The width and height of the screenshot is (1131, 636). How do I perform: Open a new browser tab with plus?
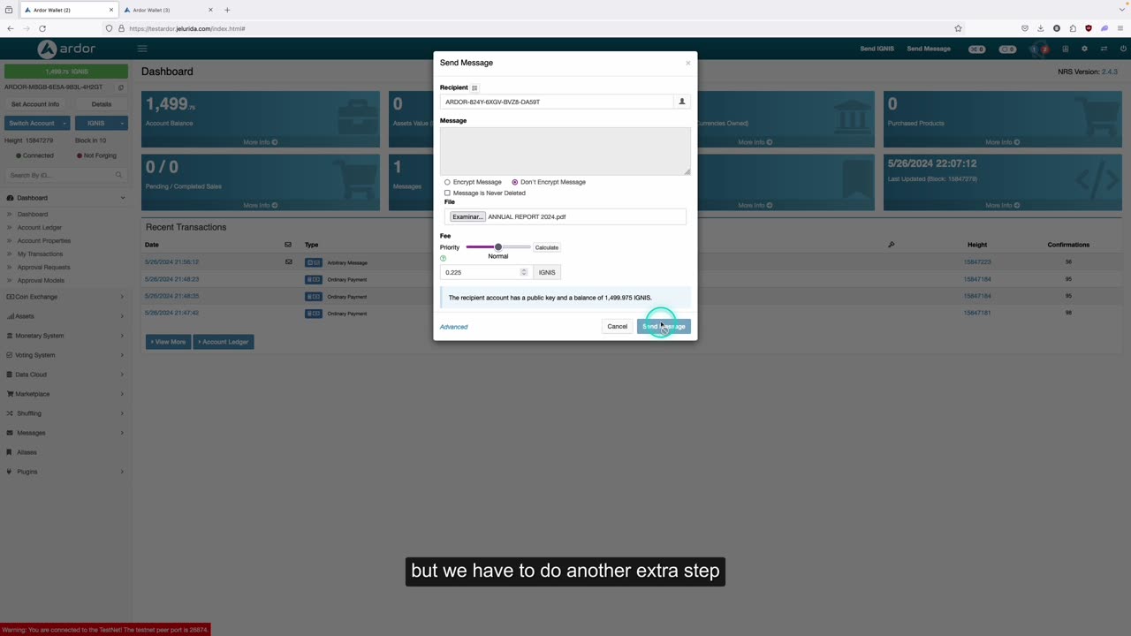pos(227,10)
